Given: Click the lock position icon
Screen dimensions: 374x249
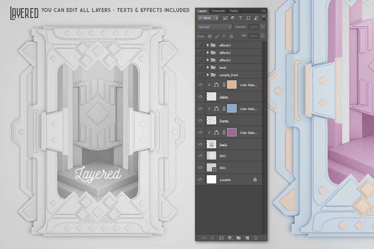Looking at the screenshot, I should [224, 36].
